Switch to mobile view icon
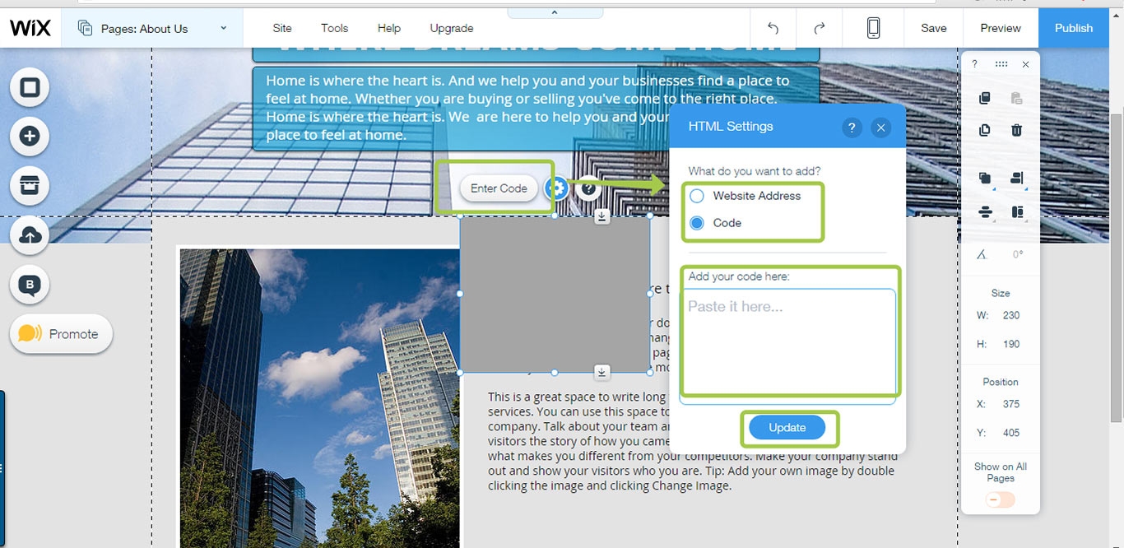The height and width of the screenshot is (548, 1124). (873, 28)
